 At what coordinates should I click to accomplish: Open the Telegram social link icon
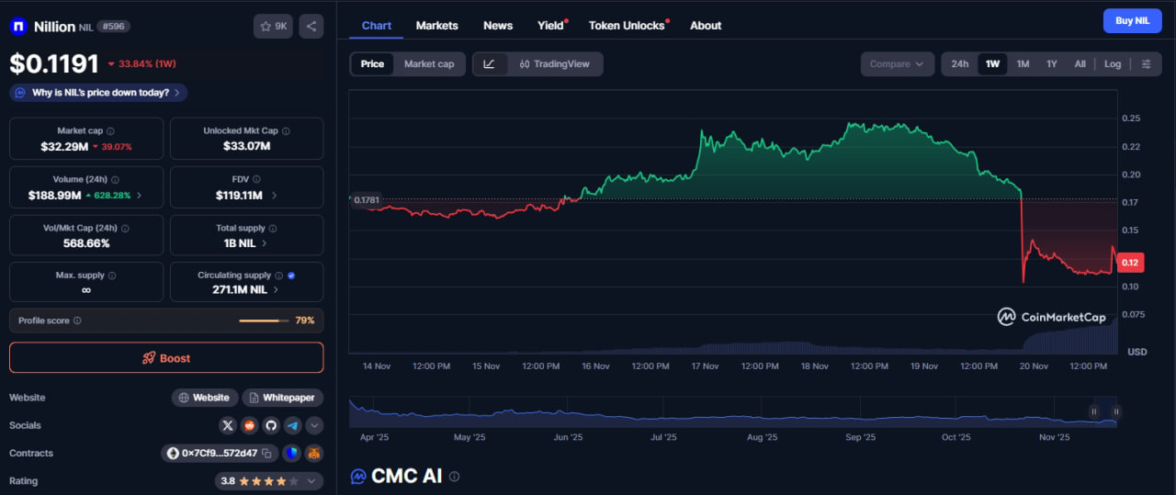(292, 425)
